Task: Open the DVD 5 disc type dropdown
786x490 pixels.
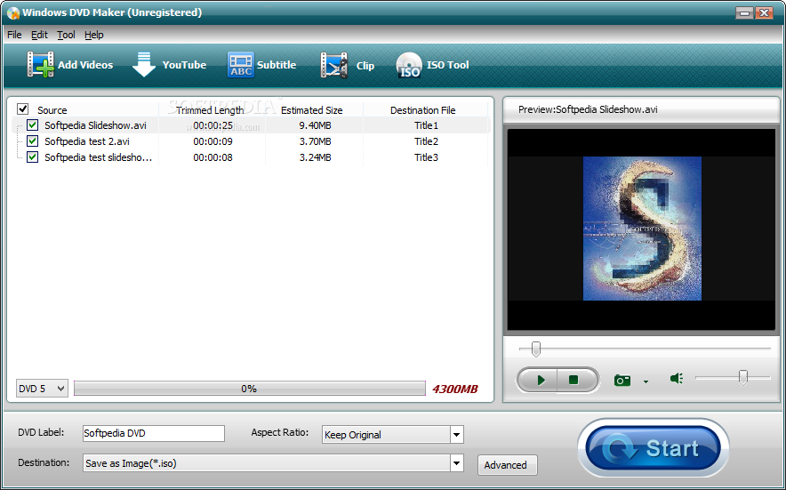Action: pyautogui.click(x=42, y=389)
